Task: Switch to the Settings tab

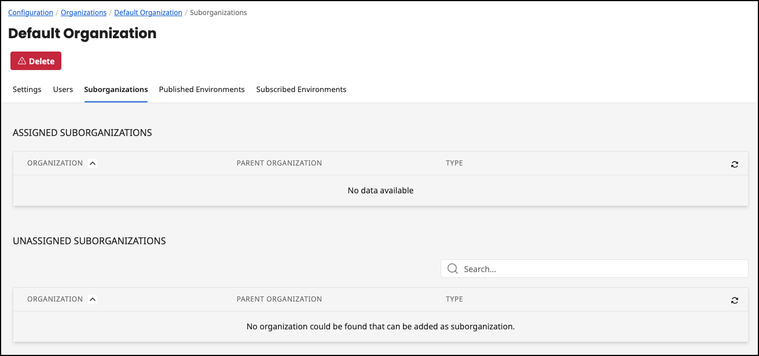Action: click(x=27, y=89)
